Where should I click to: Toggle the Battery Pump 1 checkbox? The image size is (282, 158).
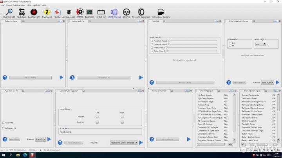click(x=152, y=48)
